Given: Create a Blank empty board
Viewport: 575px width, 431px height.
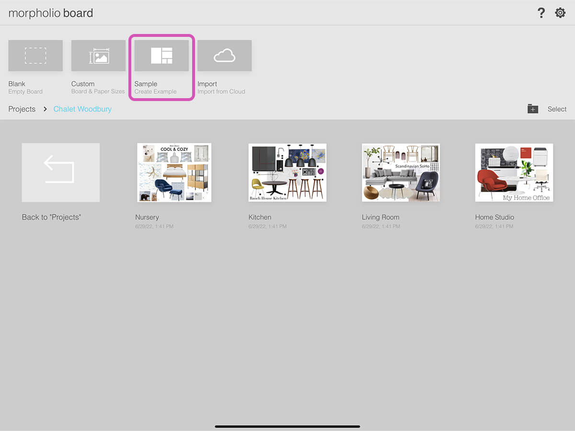Looking at the screenshot, I should coord(35,56).
